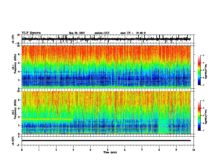Select the ch.1 spectrogram color bar
218x168 pixels.
[x=199, y=70]
